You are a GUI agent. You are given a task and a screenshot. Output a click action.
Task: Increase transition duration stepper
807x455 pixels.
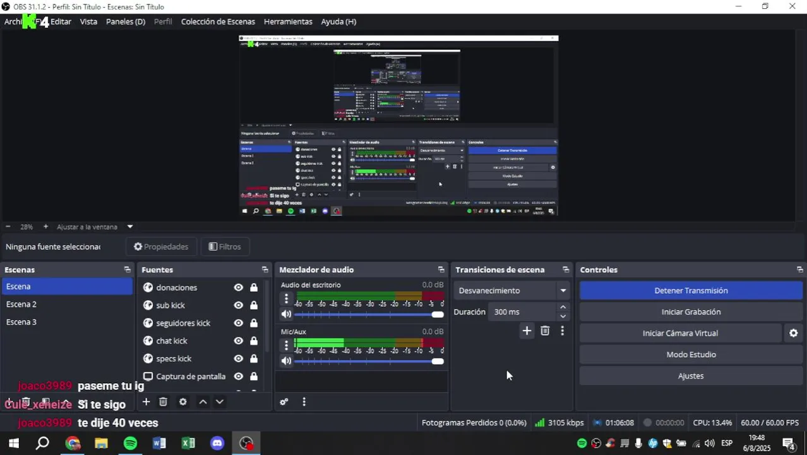point(563,308)
